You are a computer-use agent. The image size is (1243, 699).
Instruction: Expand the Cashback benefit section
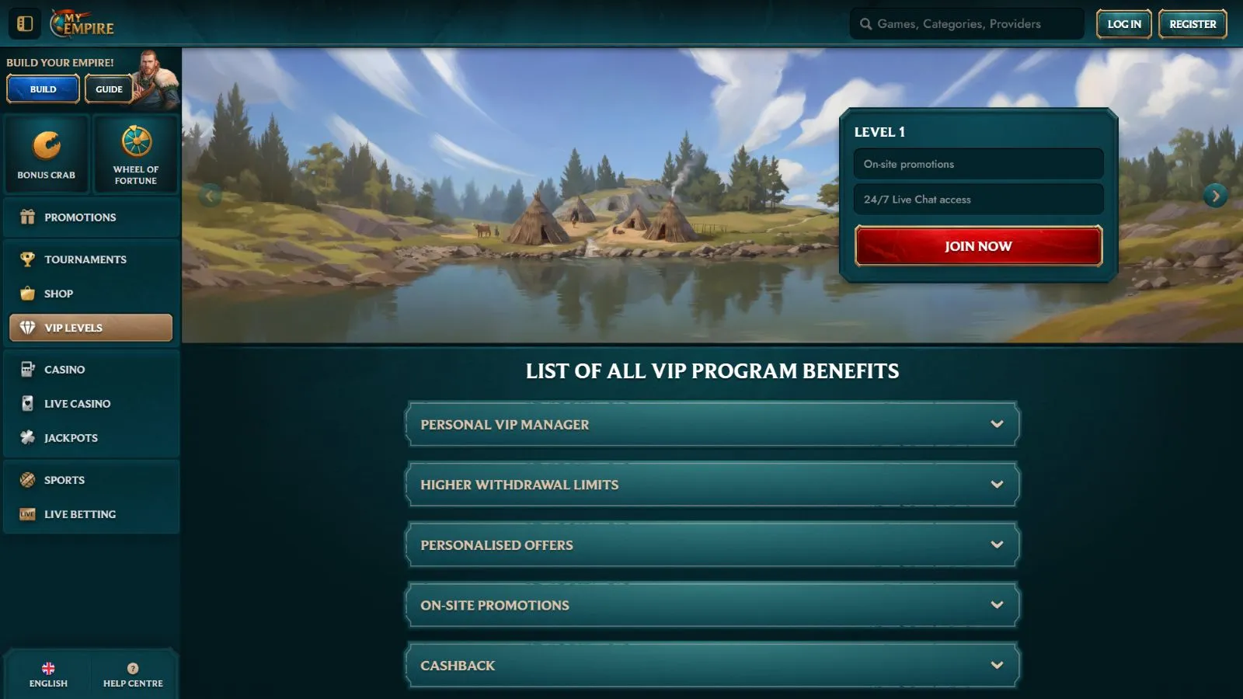pyautogui.click(x=712, y=665)
